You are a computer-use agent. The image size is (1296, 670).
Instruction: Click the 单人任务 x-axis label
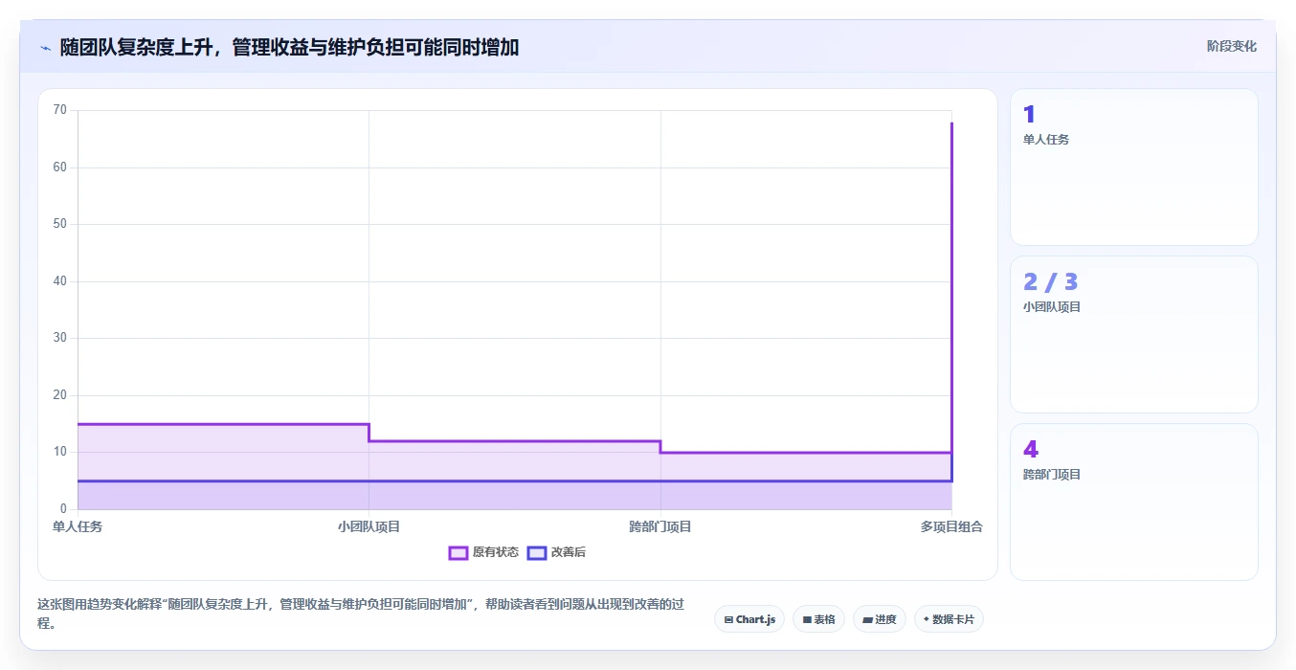pos(78,526)
